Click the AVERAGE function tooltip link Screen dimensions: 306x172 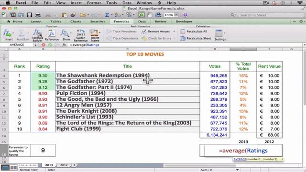[x=240, y=159]
